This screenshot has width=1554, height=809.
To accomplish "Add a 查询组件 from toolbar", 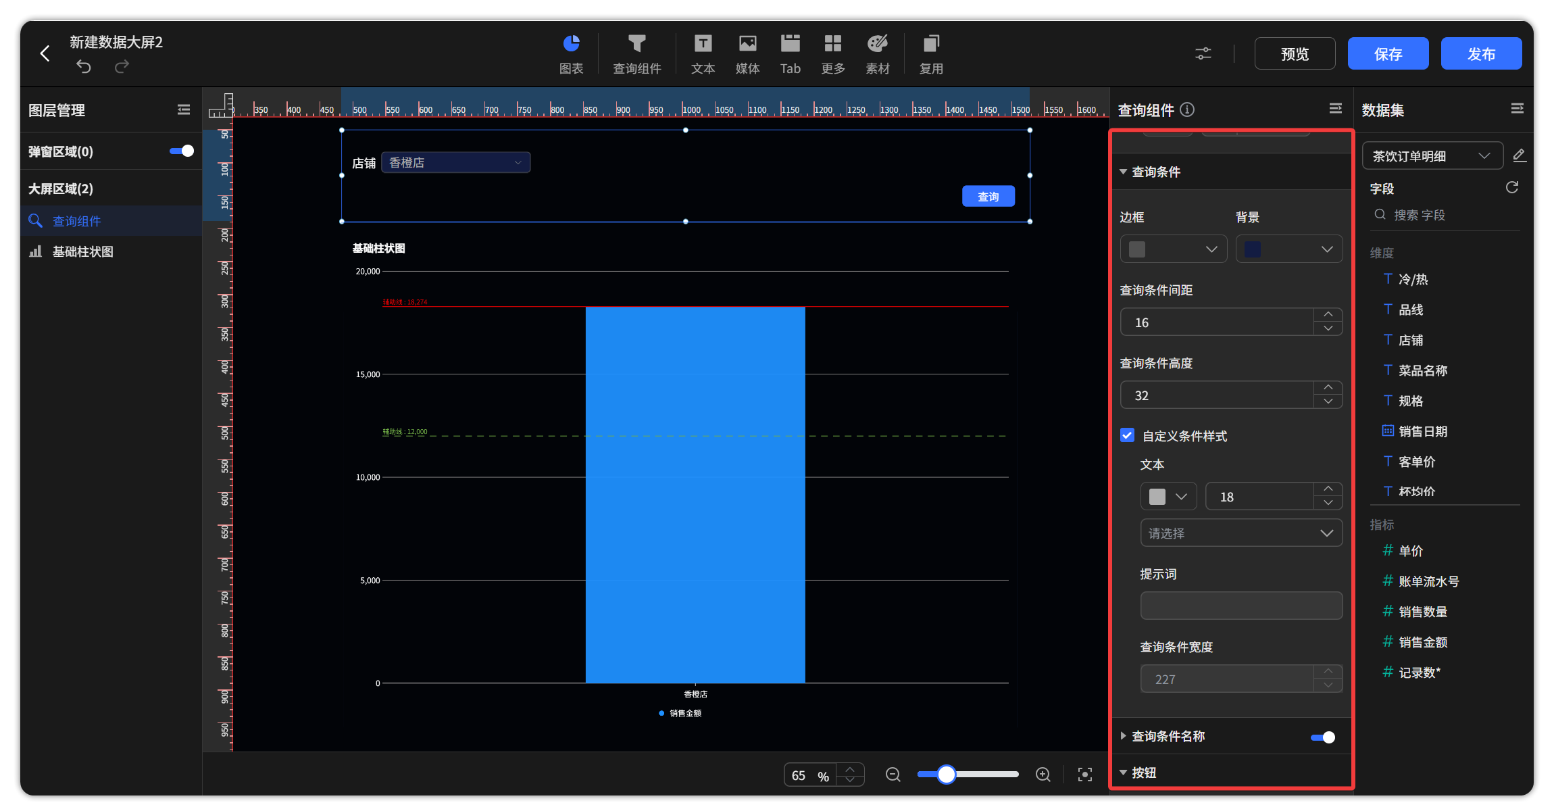I will click(636, 55).
